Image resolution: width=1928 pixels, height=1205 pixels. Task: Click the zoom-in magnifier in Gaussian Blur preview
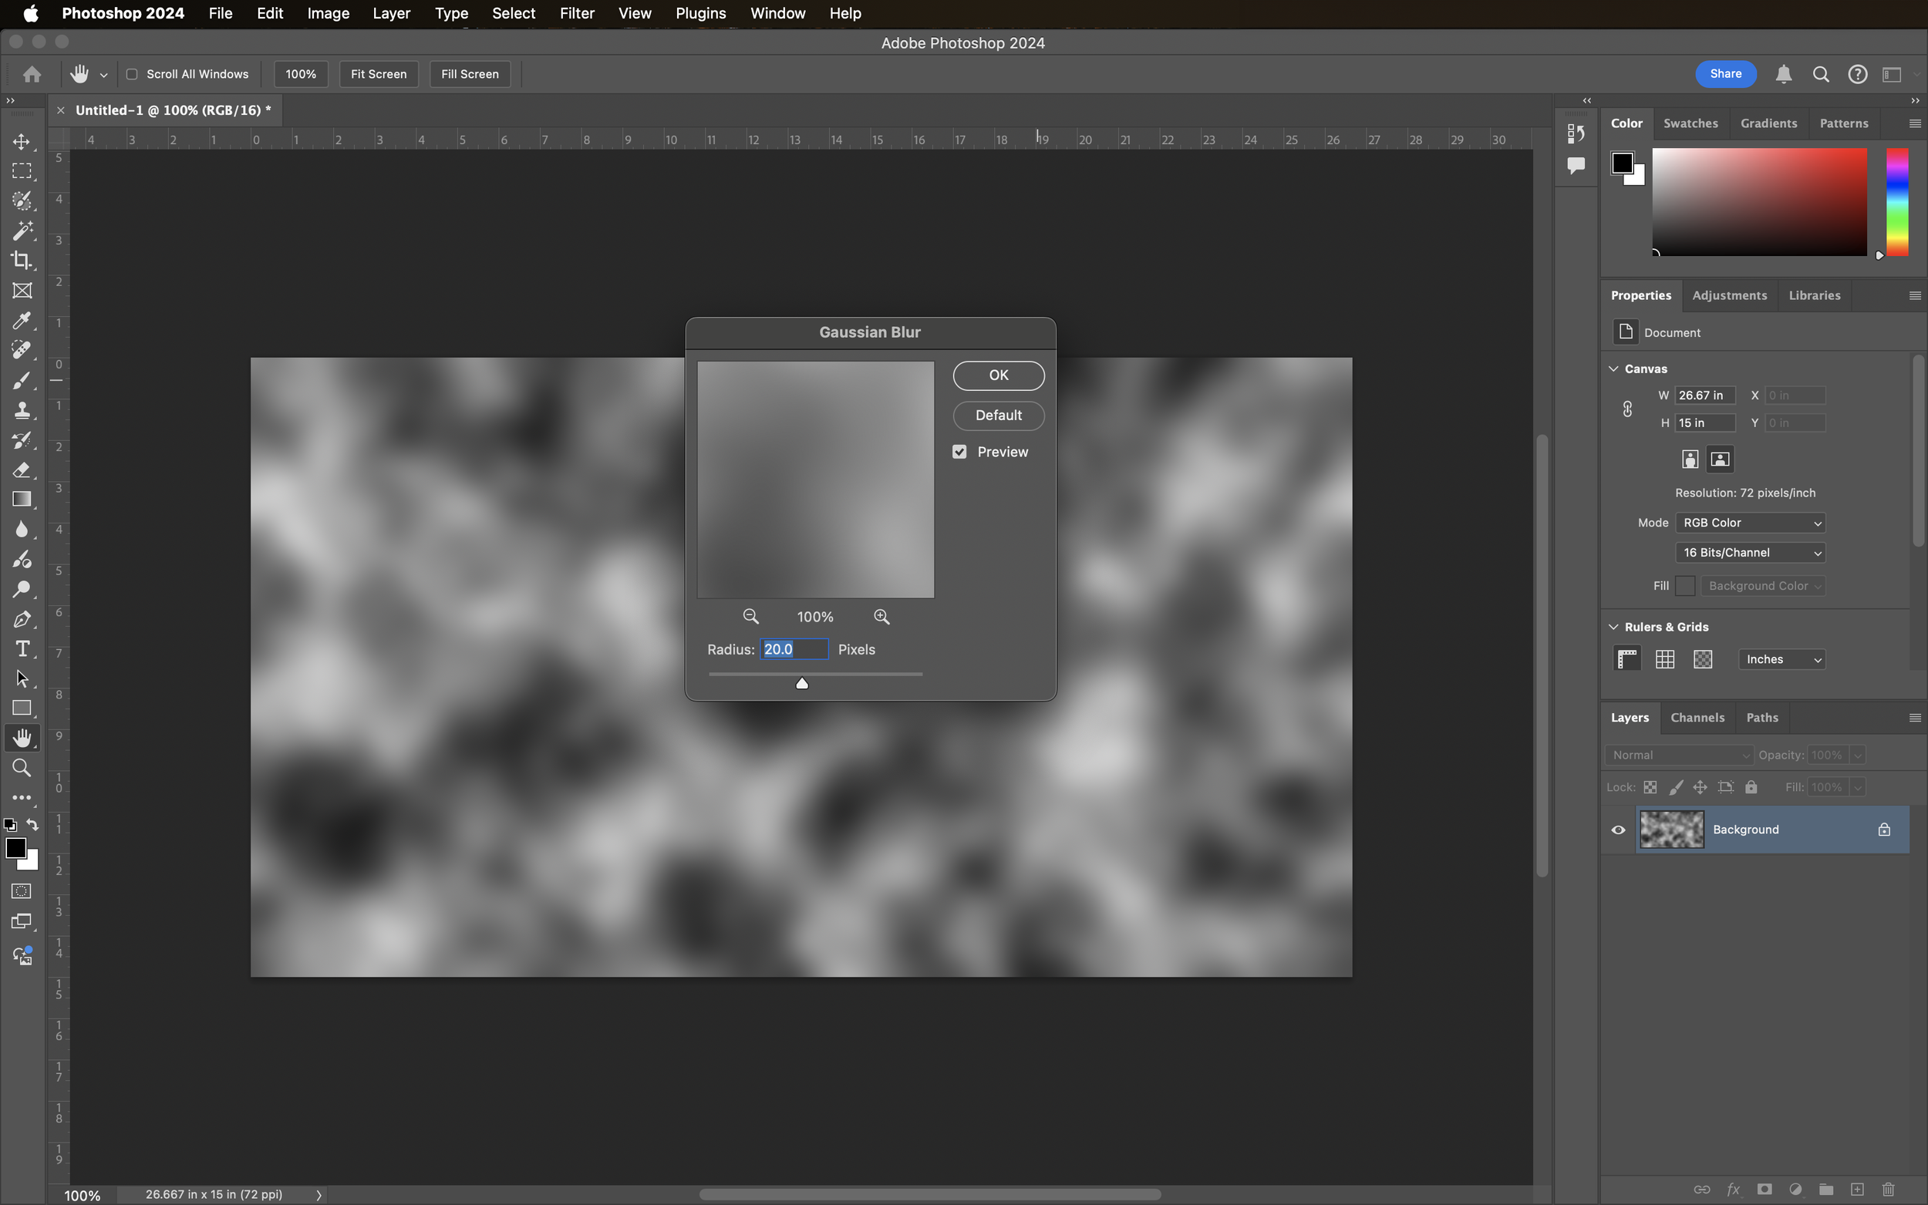click(x=881, y=617)
